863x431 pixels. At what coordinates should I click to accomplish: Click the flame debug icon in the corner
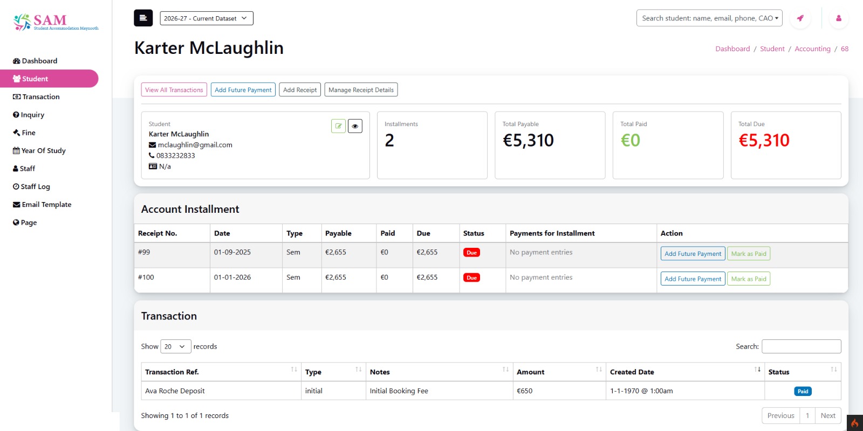(854, 423)
